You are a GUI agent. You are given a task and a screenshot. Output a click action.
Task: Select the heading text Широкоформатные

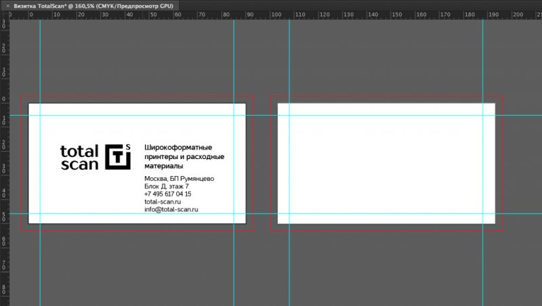click(178, 148)
